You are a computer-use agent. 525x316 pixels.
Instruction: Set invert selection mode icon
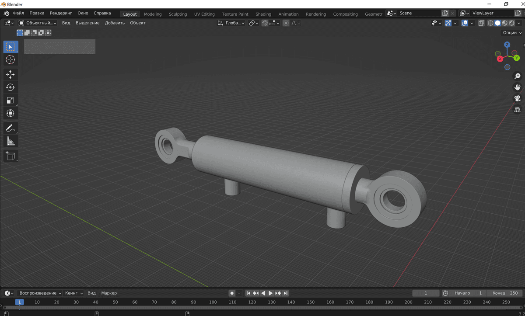tap(41, 32)
